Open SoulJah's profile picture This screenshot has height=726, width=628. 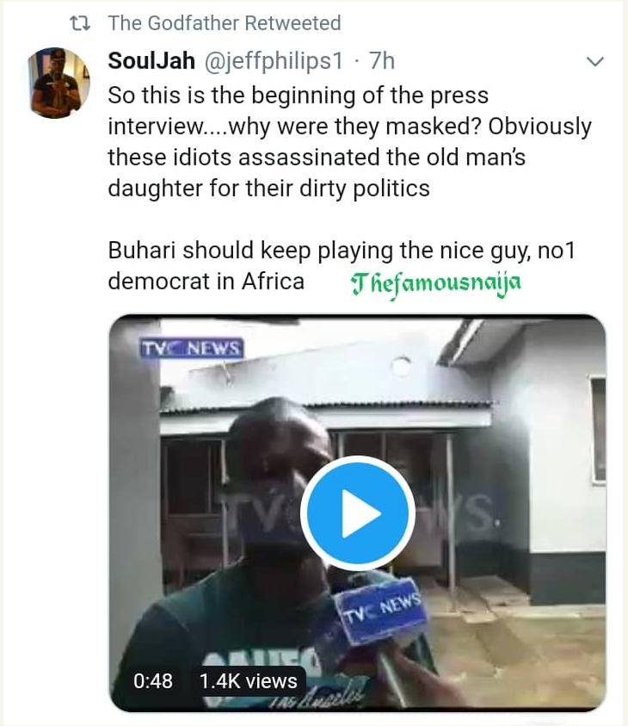[59, 84]
